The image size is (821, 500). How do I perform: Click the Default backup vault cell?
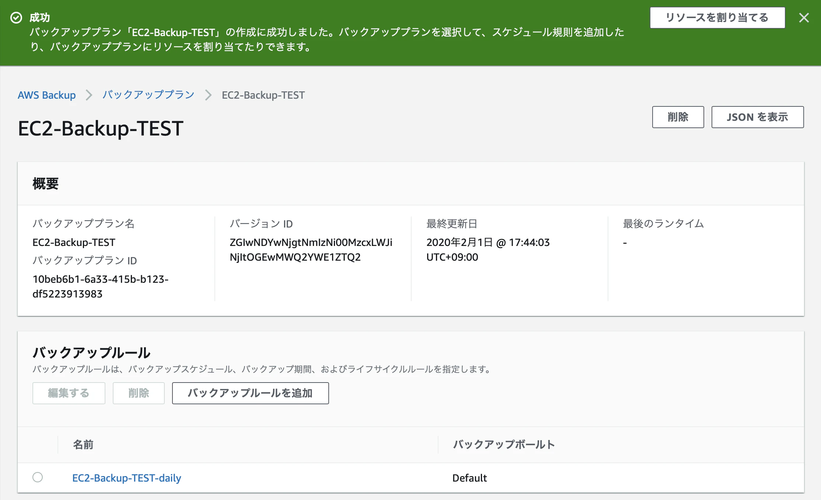tap(469, 478)
